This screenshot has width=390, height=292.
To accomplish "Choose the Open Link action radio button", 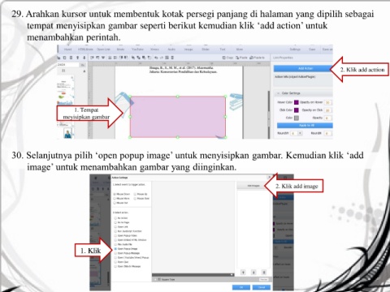I will [115, 226].
